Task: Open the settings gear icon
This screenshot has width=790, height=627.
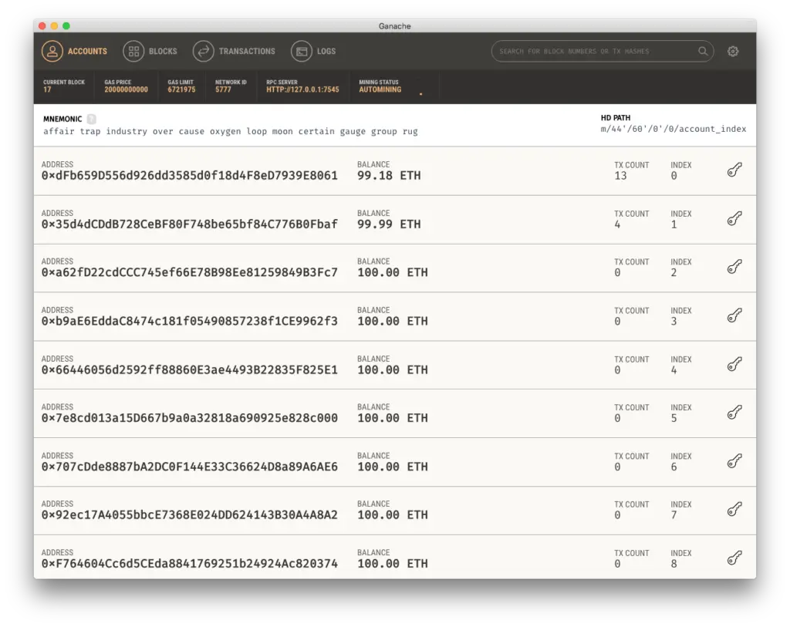Action: tap(733, 52)
